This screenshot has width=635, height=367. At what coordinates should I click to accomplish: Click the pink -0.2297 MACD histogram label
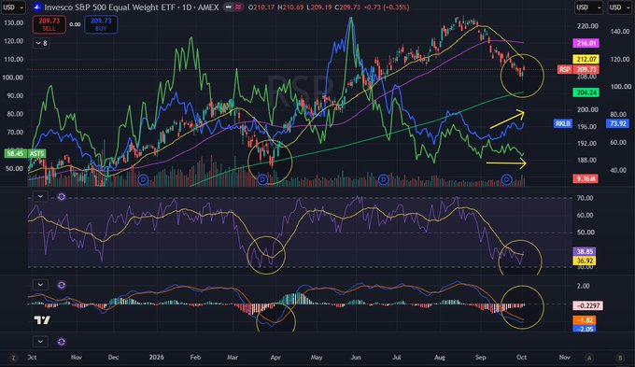[587, 306]
